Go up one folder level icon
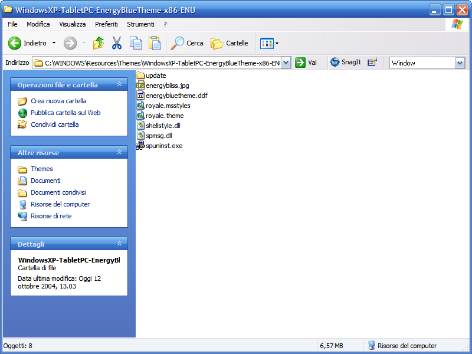Image resolution: width=472 pixels, height=354 pixels. pos(99,43)
